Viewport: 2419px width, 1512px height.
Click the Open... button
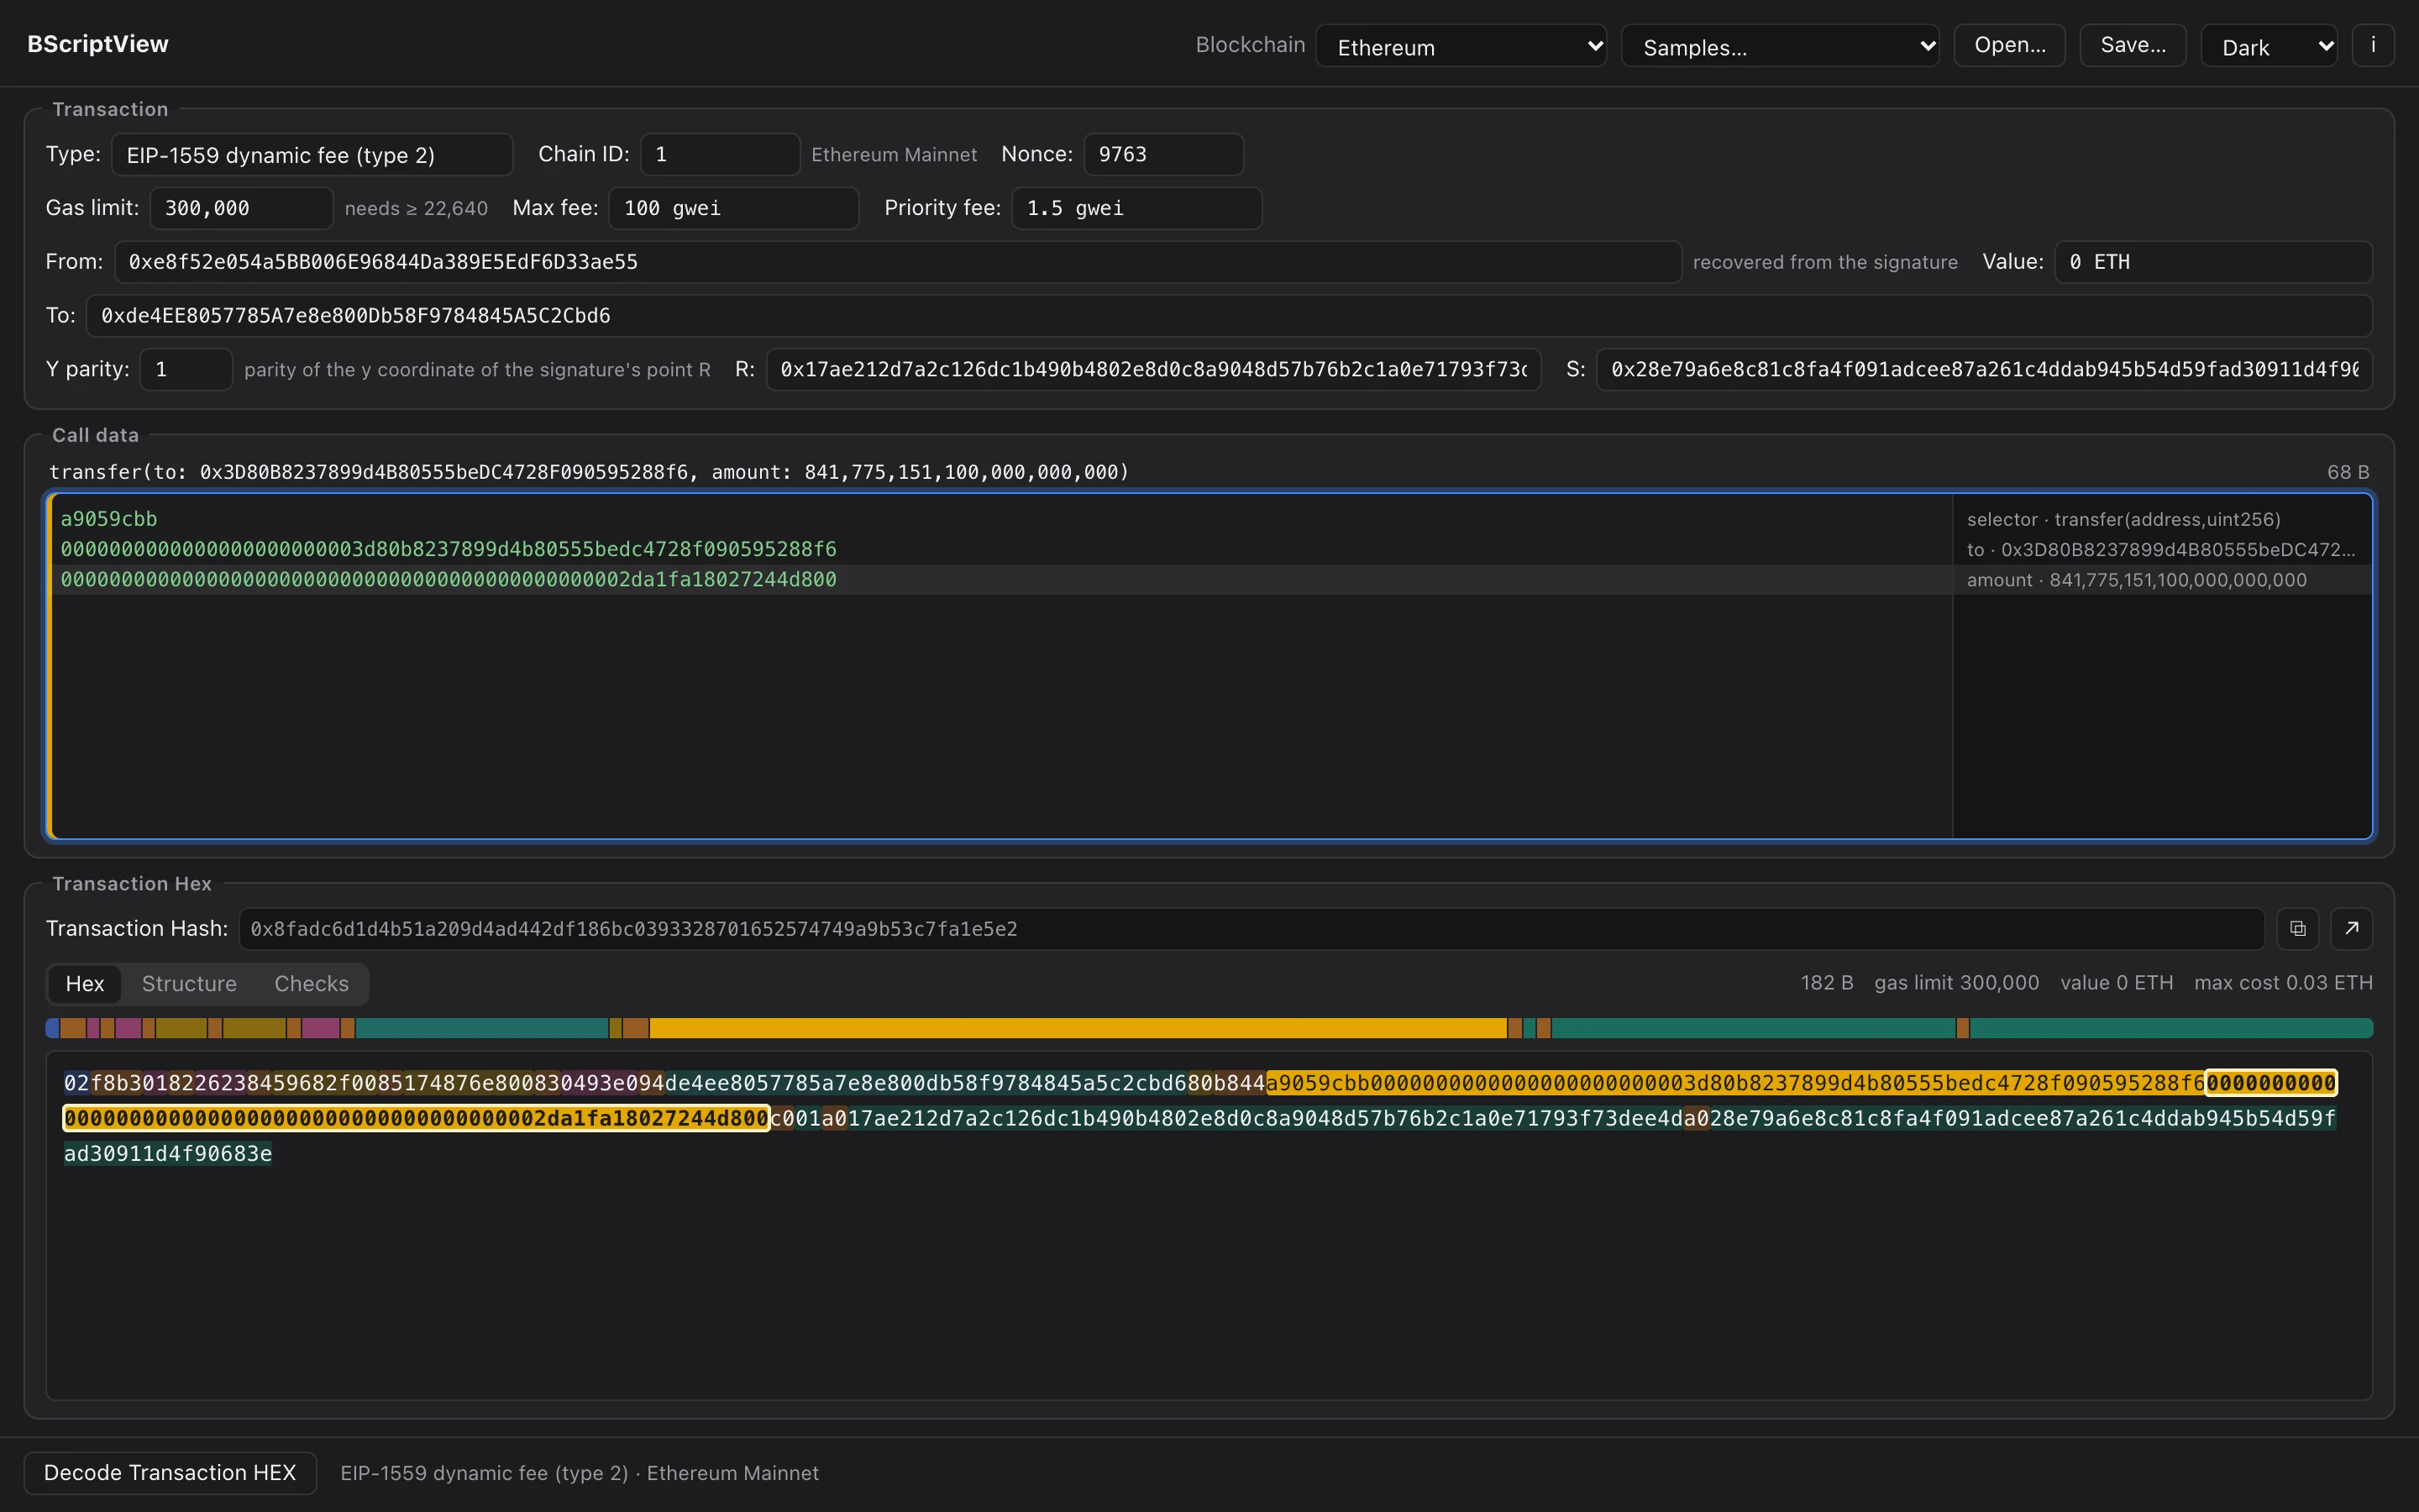2009,45
